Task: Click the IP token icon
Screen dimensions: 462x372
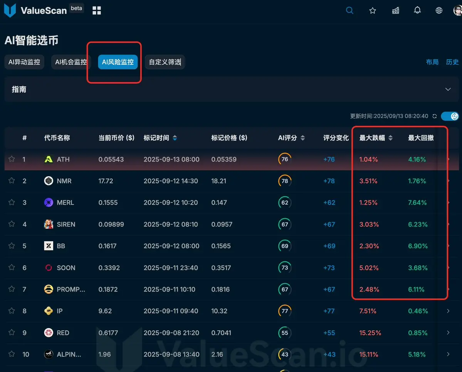Action: tap(49, 311)
